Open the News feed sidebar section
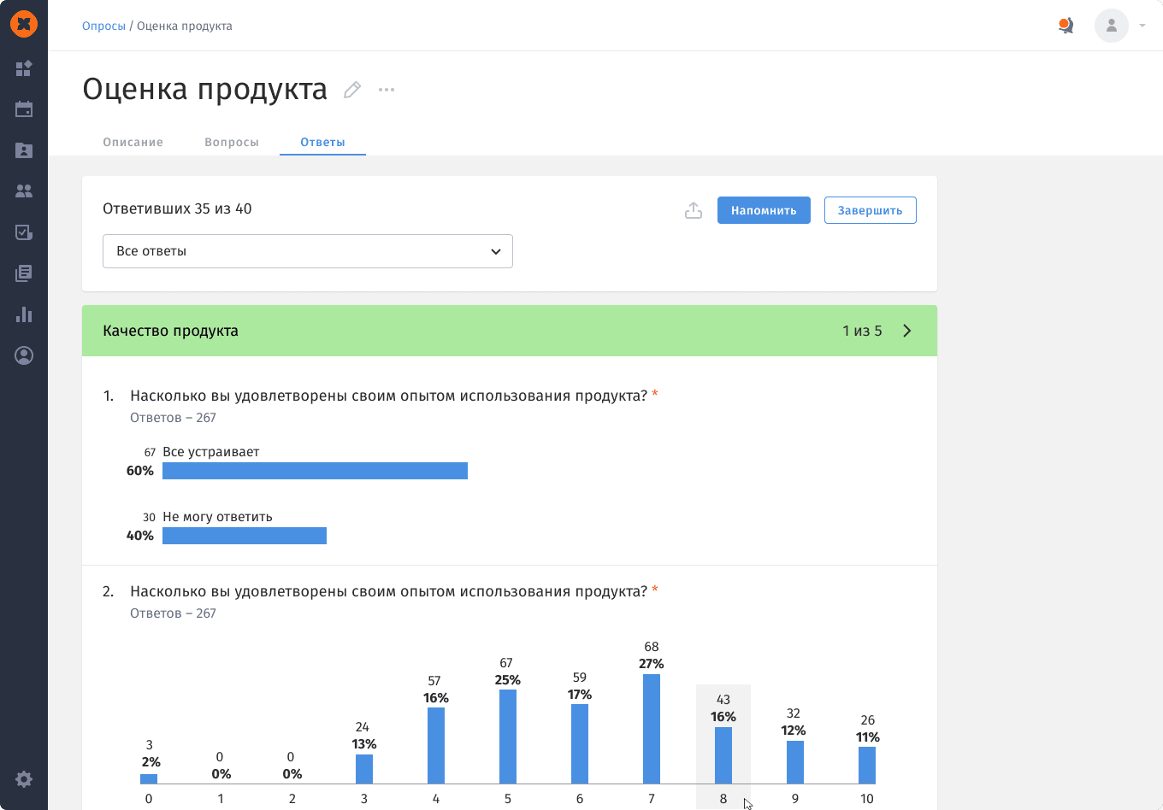Viewport: 1163px width, 810px height. tap(24, 273)
